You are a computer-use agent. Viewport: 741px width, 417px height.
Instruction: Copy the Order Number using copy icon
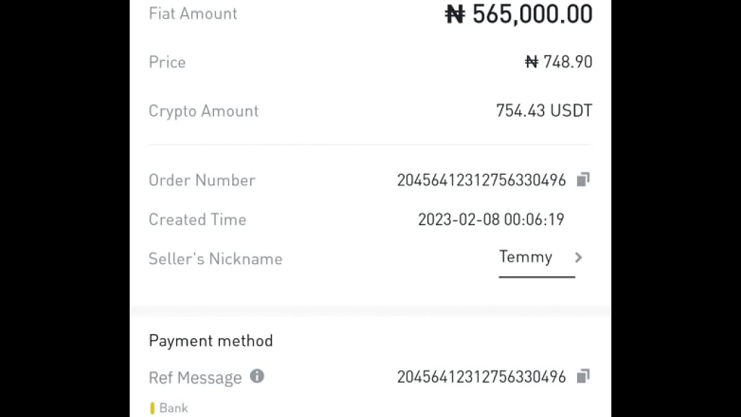coord(583,180)
